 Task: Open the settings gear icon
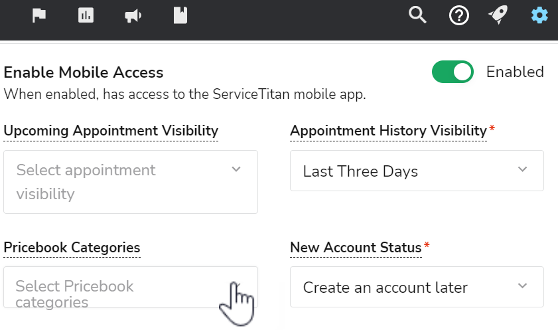(540, 15)
